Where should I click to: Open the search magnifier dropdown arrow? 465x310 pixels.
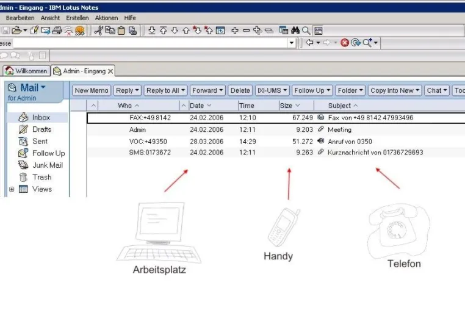click(375, 43)
